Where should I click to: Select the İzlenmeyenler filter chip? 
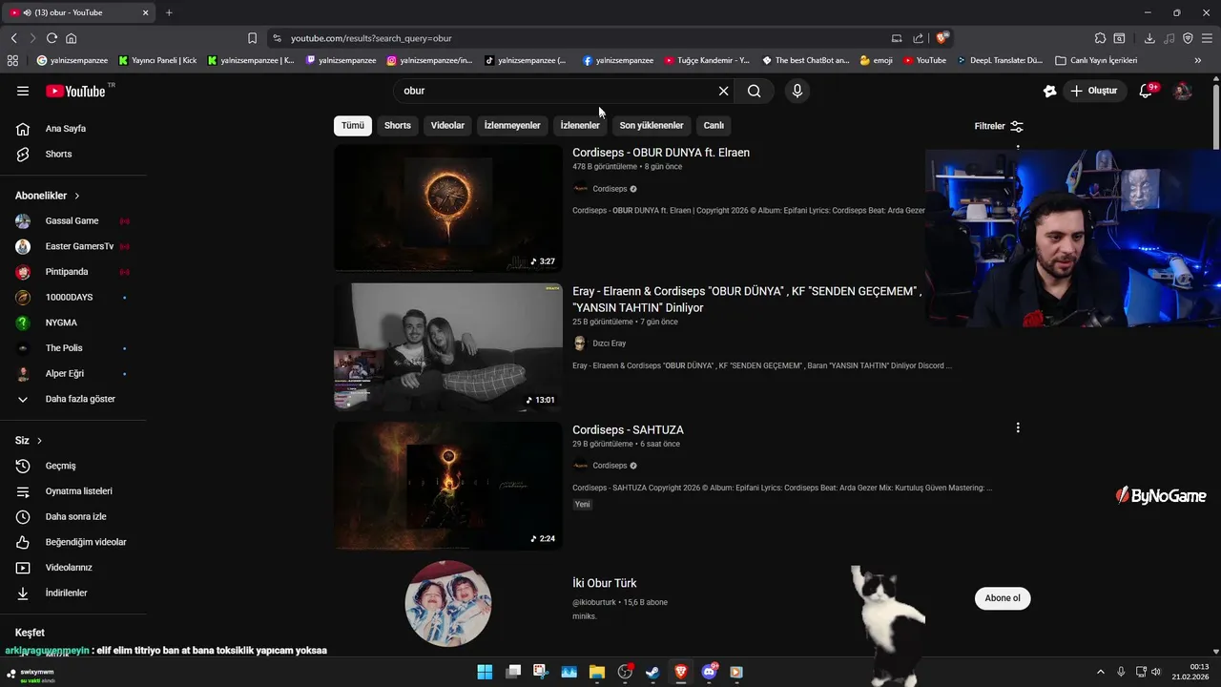click(512, 125)
